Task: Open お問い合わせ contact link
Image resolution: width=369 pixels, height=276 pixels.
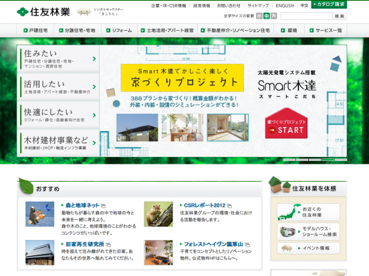Action: tap(229, 5)
